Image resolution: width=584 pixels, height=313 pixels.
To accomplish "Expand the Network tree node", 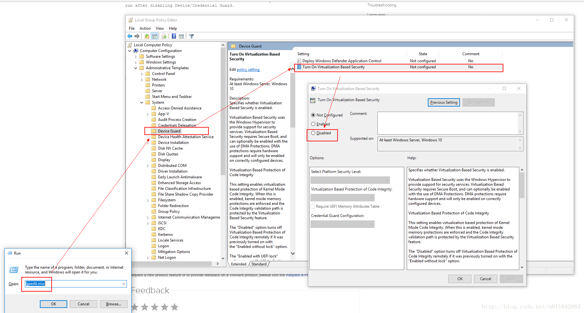I will coord(142,79).
